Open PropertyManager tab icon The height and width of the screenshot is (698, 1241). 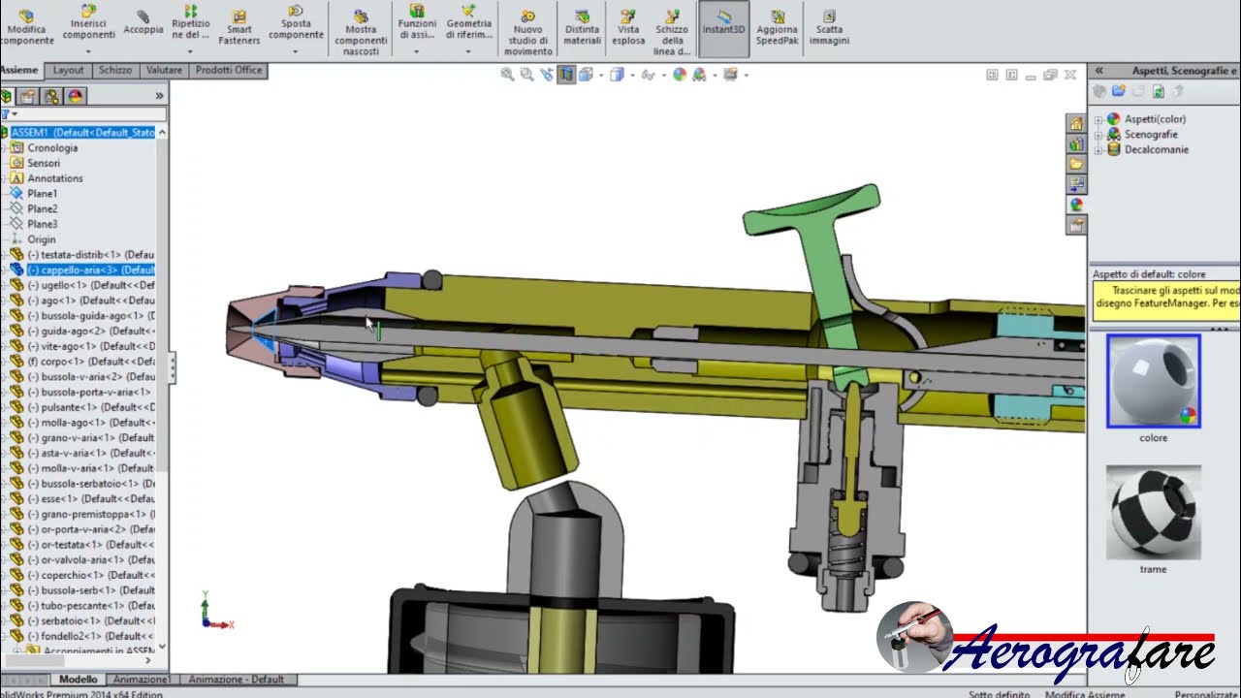28,96
